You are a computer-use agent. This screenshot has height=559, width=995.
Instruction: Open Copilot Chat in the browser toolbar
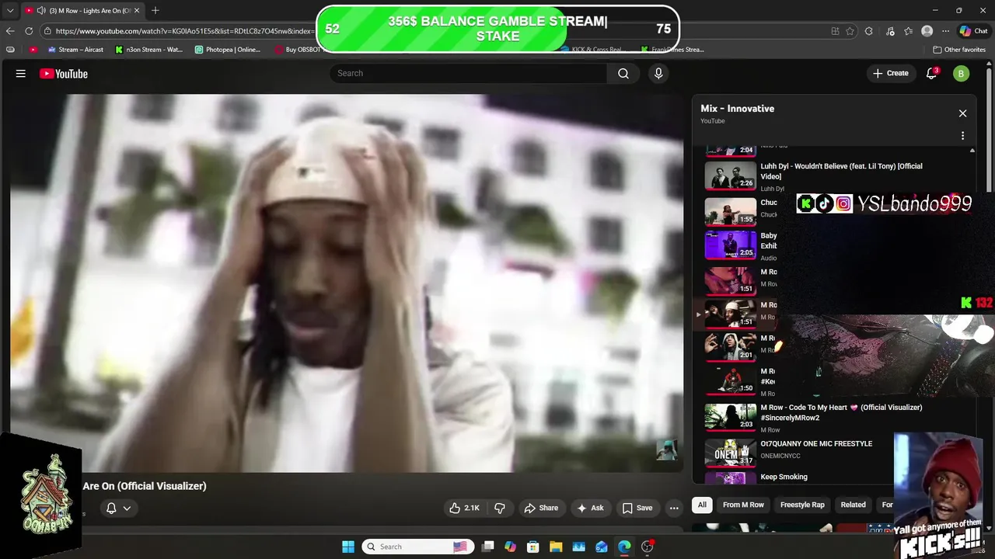click(x=973, y=31)
